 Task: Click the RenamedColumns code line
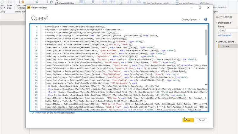89,44
